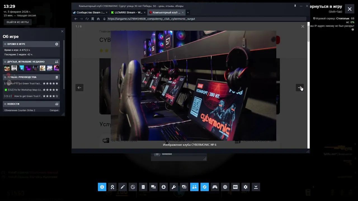Go to browser home page icon
Viewport: 358px width, 201px height.
98,19
